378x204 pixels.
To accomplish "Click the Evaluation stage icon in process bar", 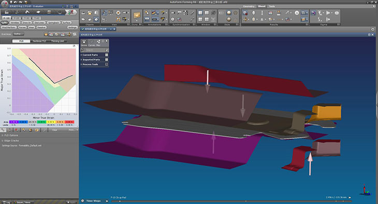I will point(71,12).
